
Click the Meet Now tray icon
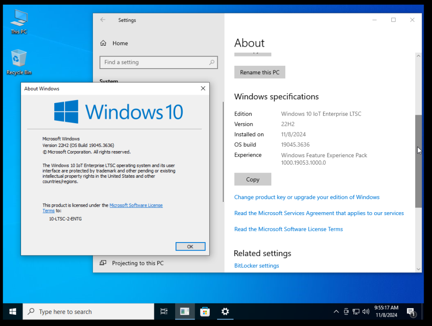pyautogui.click(x=346, y=312)
